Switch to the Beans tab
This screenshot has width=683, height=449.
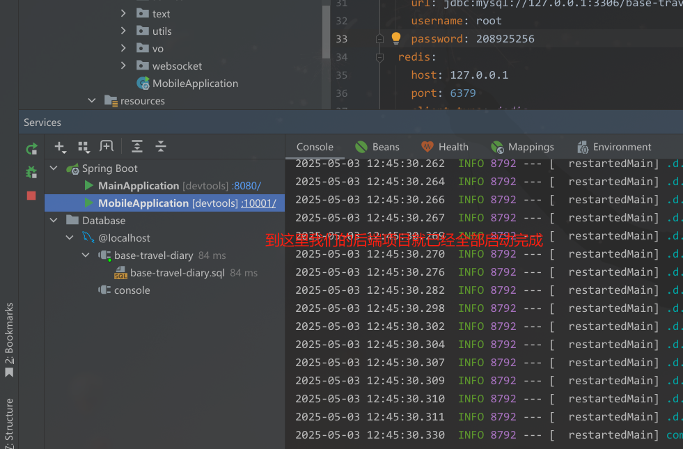click(x=377, y=147)
